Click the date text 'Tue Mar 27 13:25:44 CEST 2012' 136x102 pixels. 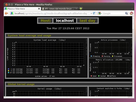tap(68, 28)
